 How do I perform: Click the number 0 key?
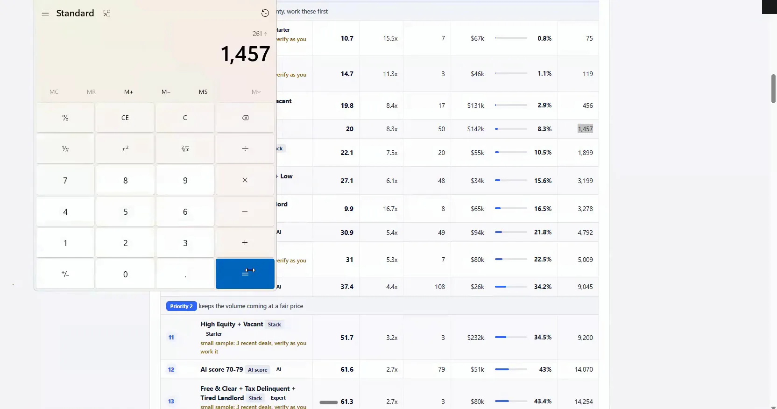[x=125, y=274]
